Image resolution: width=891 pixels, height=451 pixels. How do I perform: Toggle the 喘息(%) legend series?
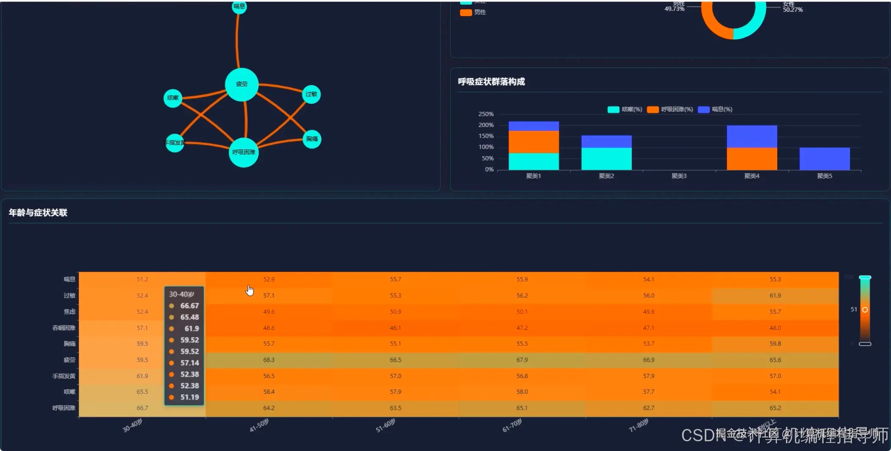(715, 110)
